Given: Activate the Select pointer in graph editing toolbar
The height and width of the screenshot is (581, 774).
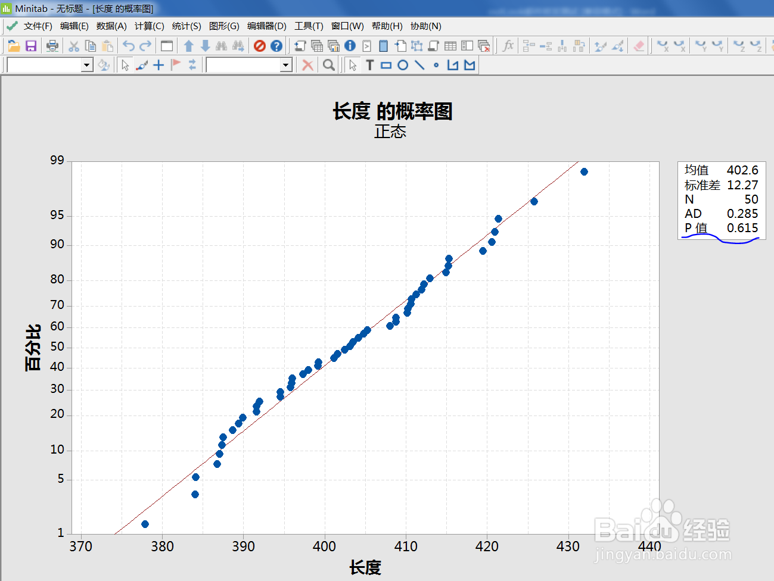Looking at the screenshot, I should pos(125,65).
